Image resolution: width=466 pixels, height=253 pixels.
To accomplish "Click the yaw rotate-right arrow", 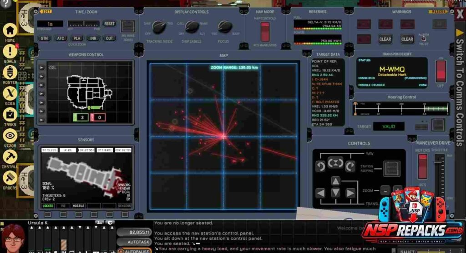I will click(350, 166).
